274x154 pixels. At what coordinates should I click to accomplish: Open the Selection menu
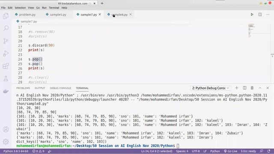20,8
